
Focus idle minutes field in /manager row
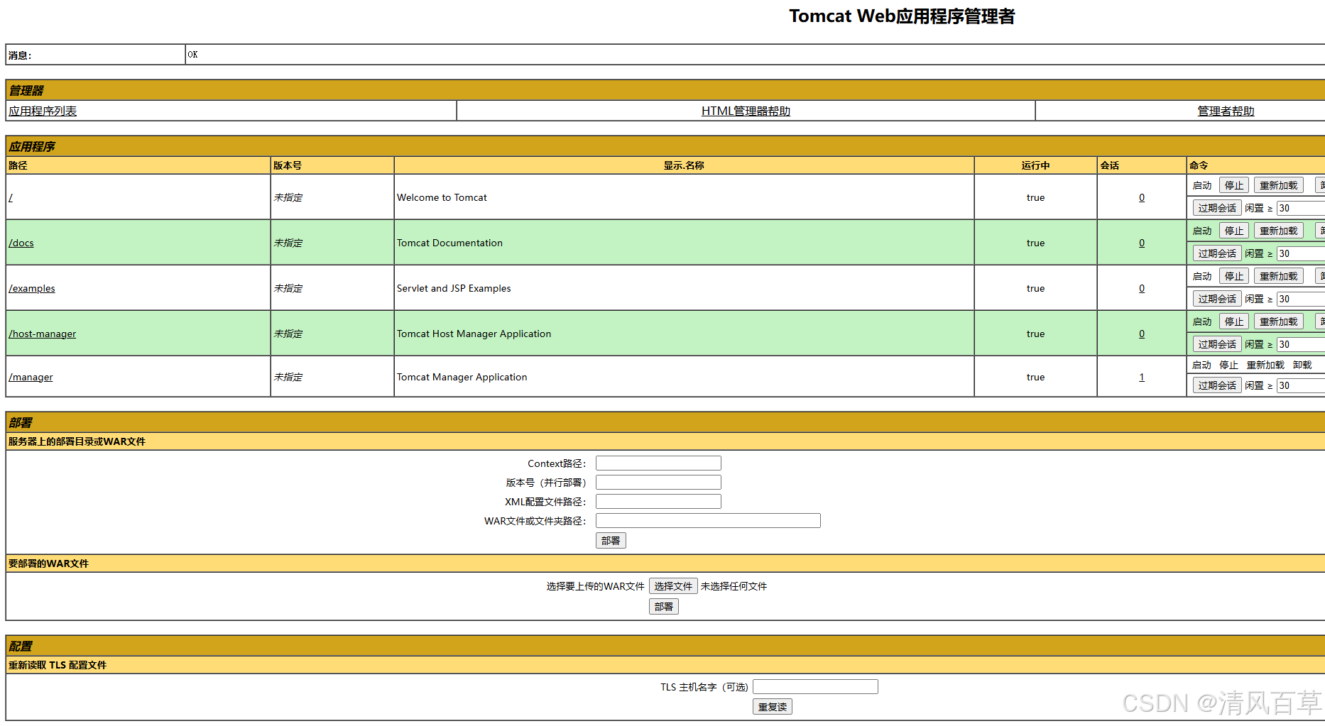[1301, 385]
